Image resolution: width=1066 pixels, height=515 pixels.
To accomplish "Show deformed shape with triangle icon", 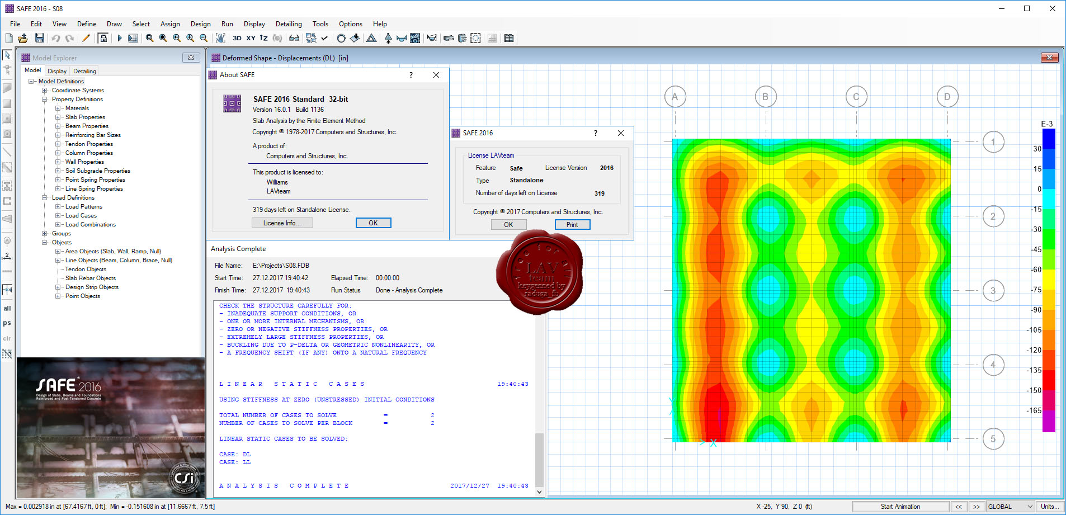I will (371, 38).
